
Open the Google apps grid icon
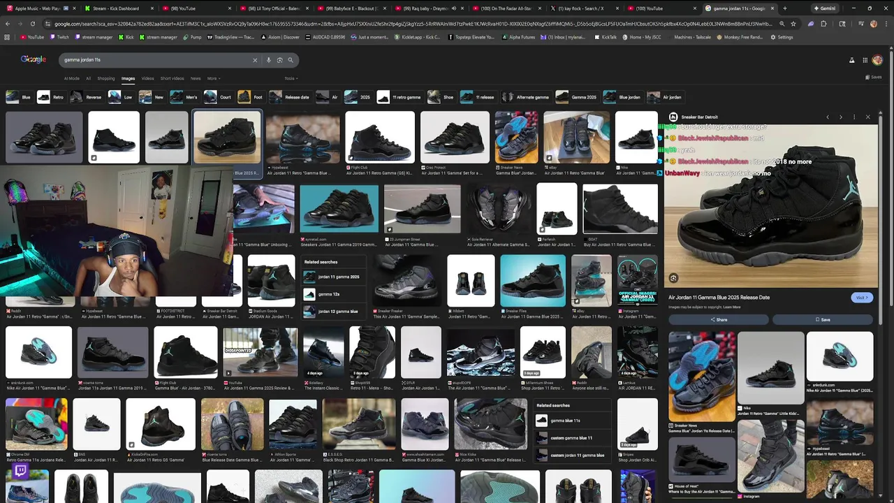[x=865, y=60]
